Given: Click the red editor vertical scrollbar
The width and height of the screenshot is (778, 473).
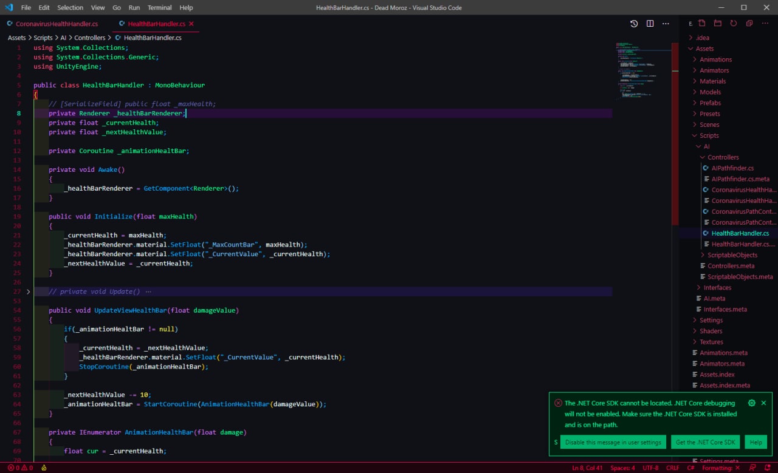Looking at the screenshot, I should (x=675, y=133).
